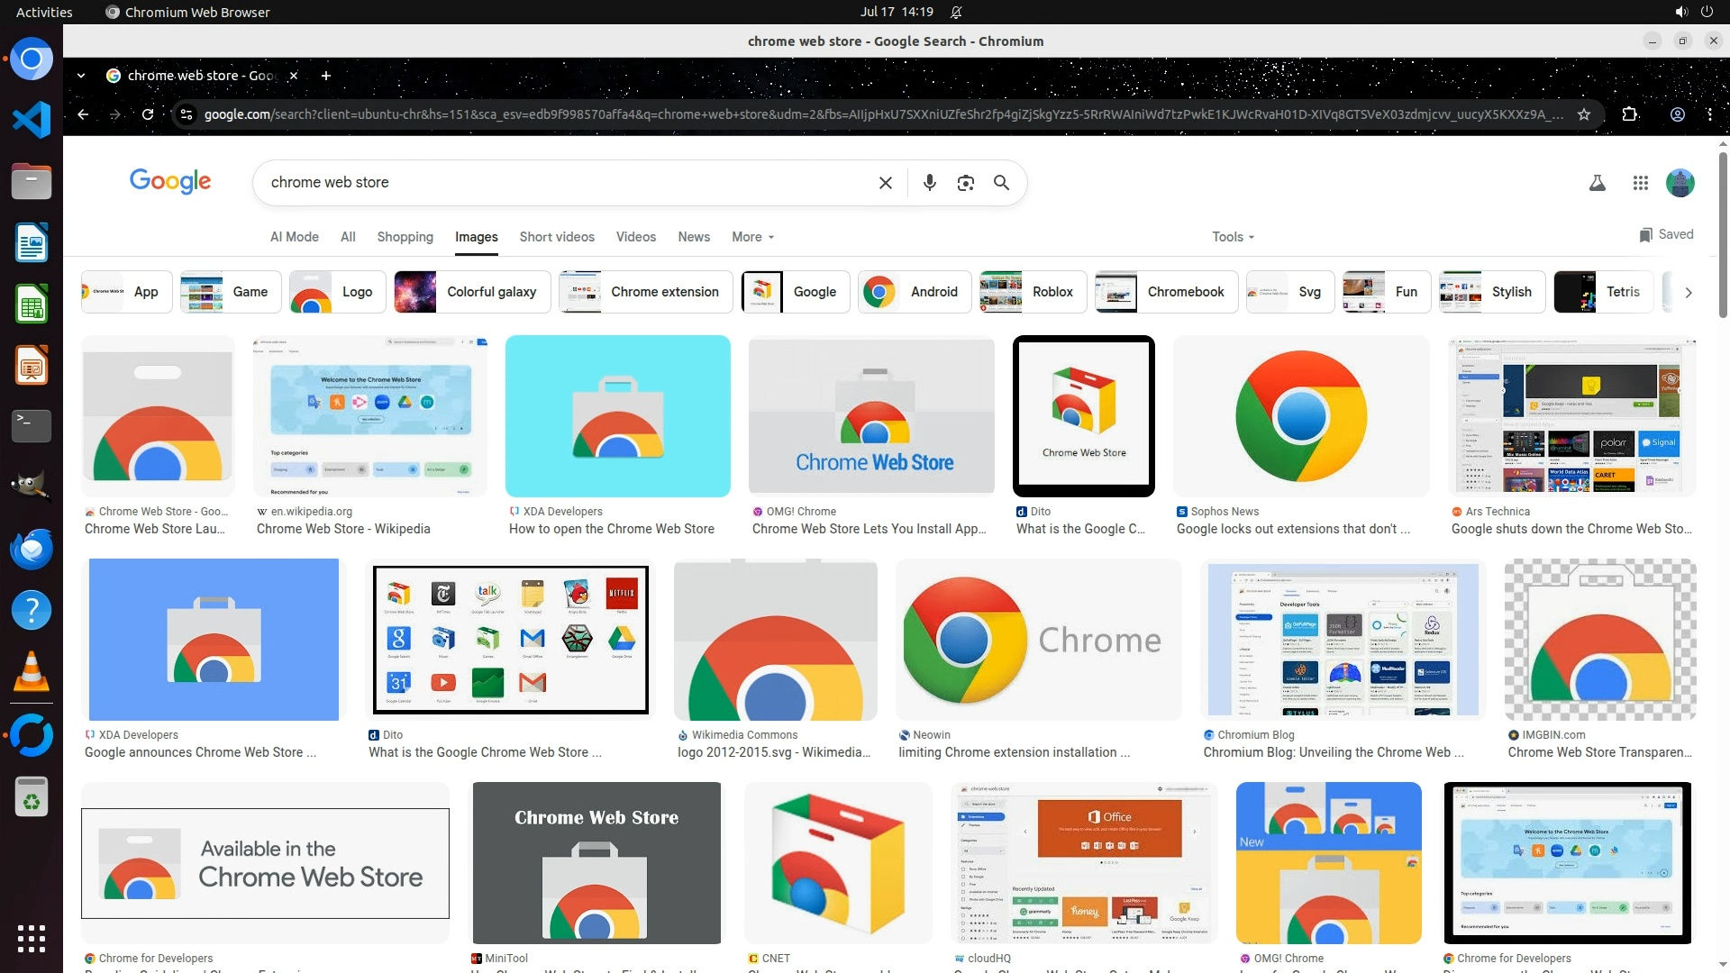Open Search Labs flask icon
Image resolution: width=1730 pixels, height=973 pixels.
pos(1597,183)
